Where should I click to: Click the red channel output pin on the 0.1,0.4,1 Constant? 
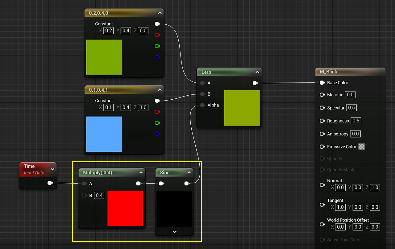pyautogui.click(x=157, y=112)
